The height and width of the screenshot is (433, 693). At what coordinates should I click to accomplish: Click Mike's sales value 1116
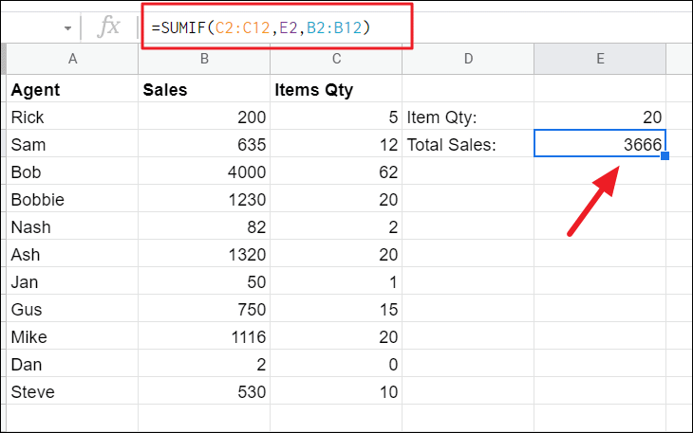click(203, 336)
